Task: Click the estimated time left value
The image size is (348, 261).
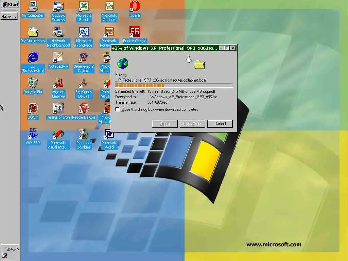Action: click(181, 91)
